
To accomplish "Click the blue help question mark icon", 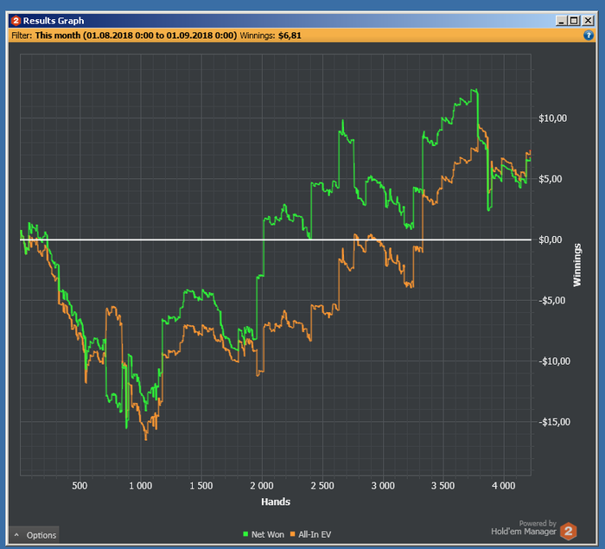I will click(588, 35).
